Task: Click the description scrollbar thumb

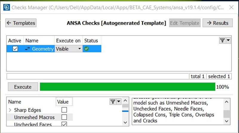Action: point(226,114)
